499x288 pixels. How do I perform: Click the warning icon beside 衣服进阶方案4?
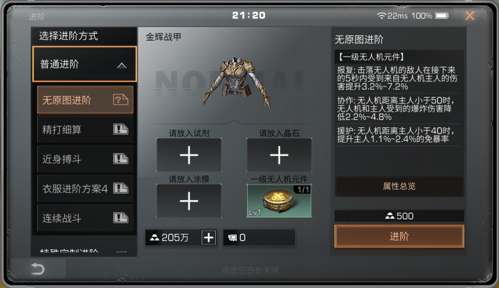pyautogui.click(x=121, y=188)
